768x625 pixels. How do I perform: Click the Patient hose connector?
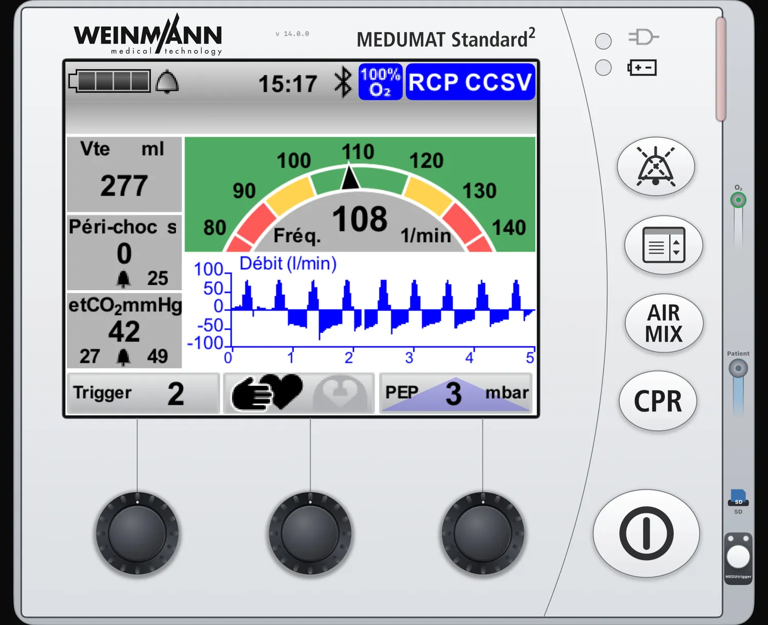[x=738, y=368]
